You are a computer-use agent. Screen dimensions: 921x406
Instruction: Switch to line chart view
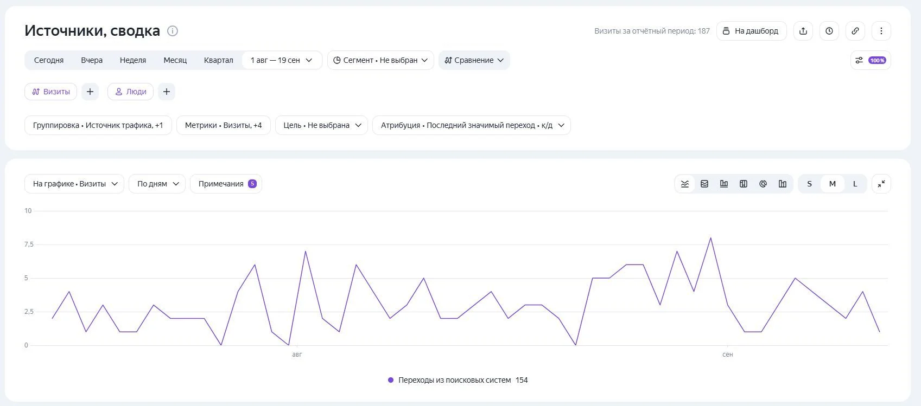[685, 184]
